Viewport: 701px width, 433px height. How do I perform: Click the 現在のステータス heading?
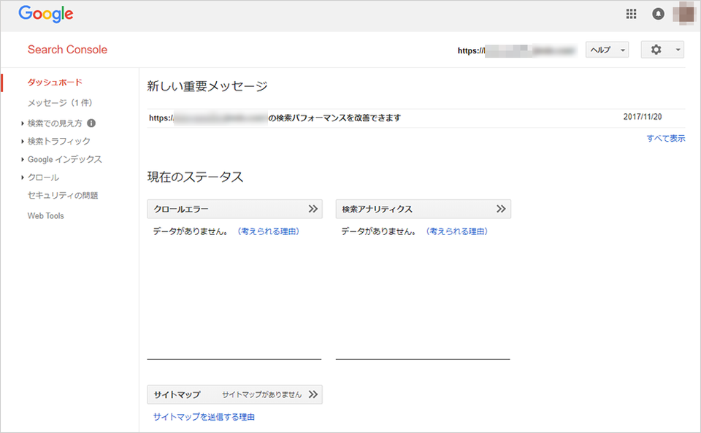coord(196,177)
